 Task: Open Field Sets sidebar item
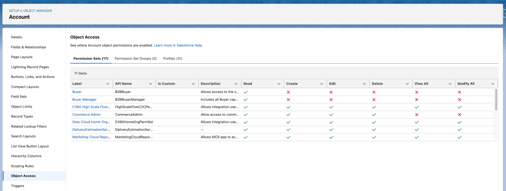(19, 96)
